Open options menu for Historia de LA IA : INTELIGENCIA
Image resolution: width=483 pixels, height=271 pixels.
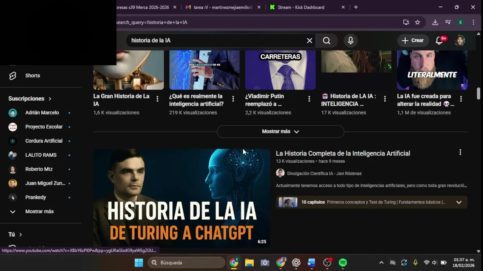click(385, 99)
